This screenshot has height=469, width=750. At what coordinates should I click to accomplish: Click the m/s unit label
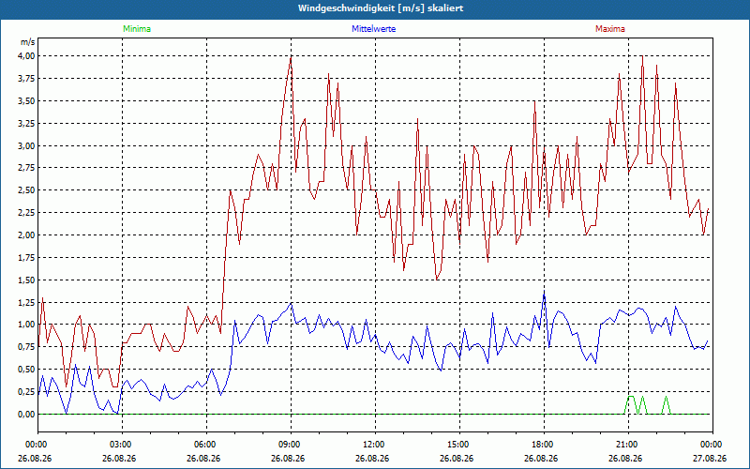27,42
